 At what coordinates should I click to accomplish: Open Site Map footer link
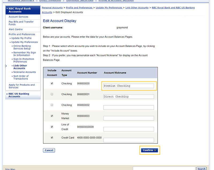pos(10,169)
